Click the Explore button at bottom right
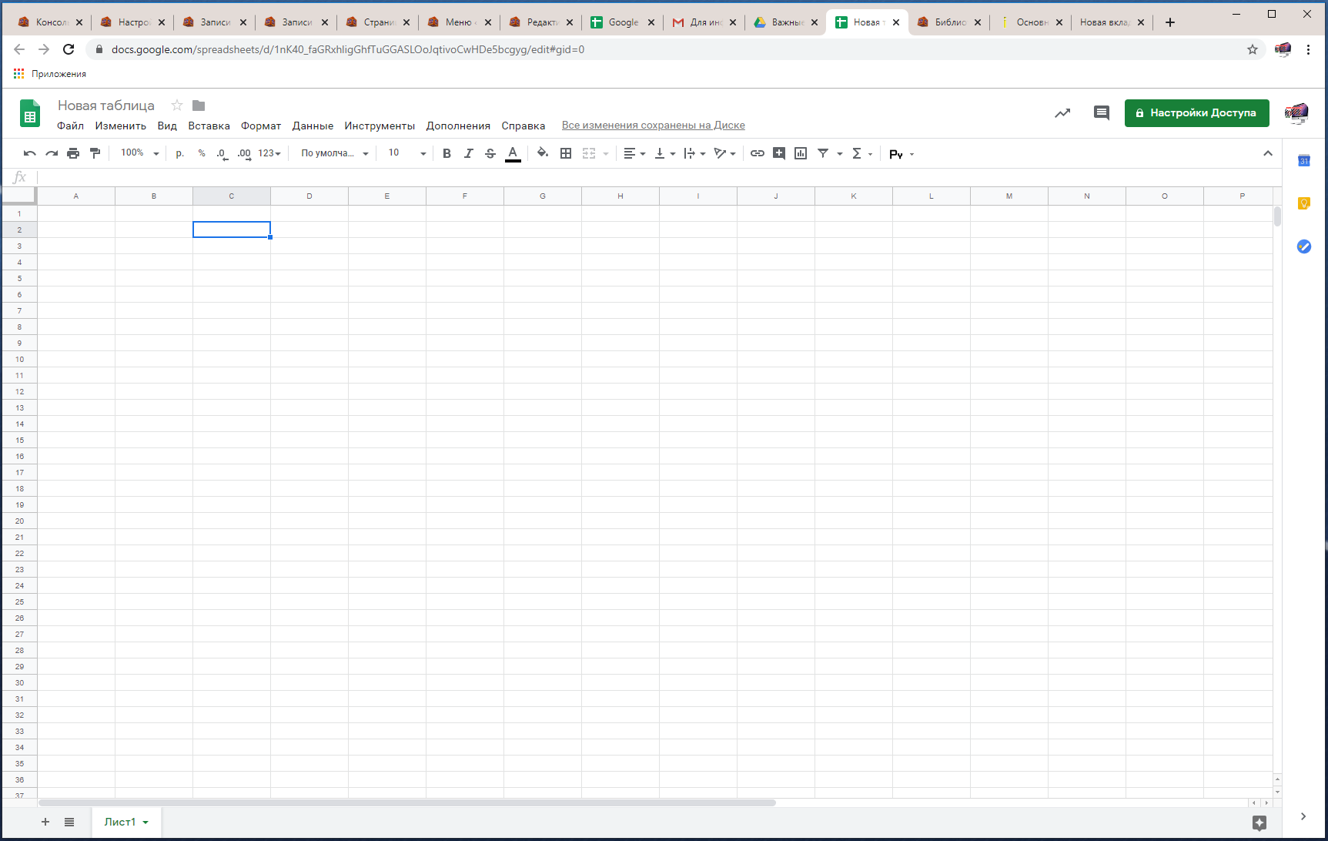This screenshot has height=841, width=1328. [1259, 823]
